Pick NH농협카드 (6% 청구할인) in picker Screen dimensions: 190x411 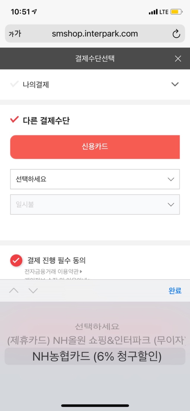[97, 356]
